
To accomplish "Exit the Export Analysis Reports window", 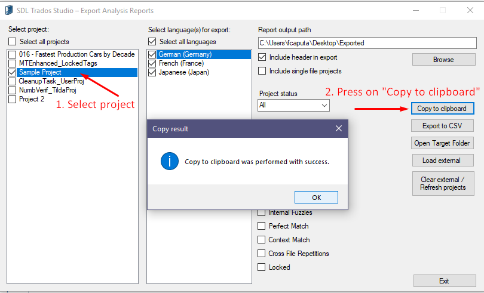I will click(x=445, y=280).
